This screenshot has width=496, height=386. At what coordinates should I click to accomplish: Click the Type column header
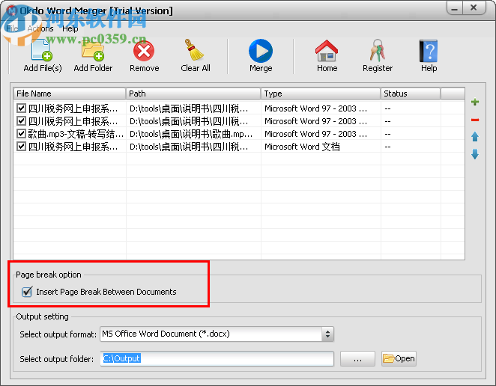click(321, 94)
